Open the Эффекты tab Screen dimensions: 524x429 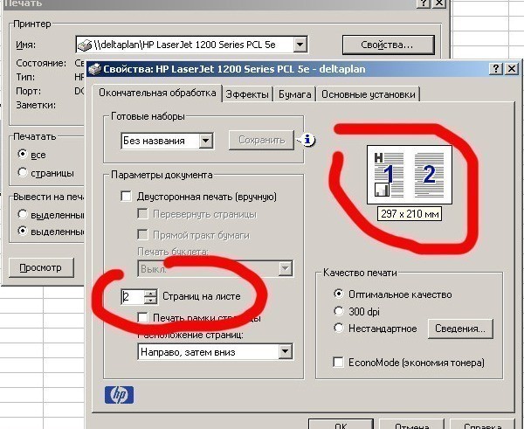pyautogui.click(x=247, y=94)
